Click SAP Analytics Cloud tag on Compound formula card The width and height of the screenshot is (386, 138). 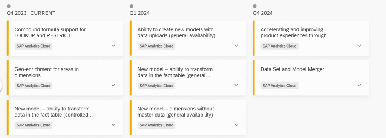pos(34,46)
